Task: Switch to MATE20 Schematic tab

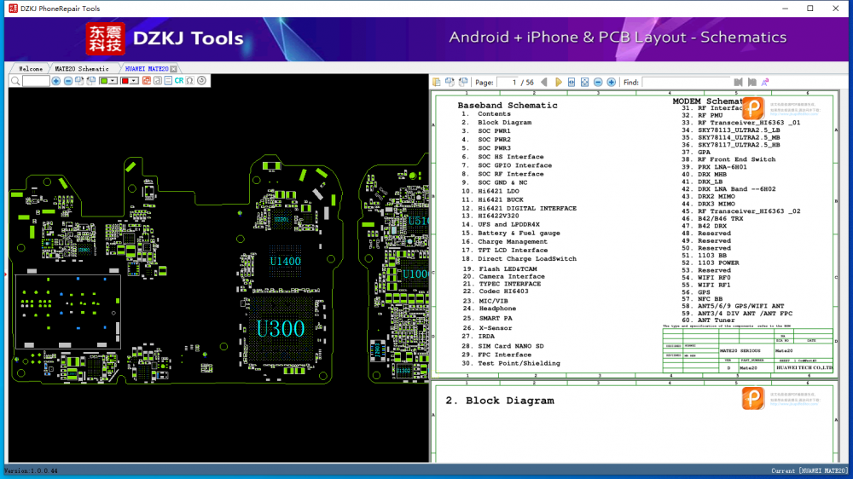Action: tap(82, 68)
